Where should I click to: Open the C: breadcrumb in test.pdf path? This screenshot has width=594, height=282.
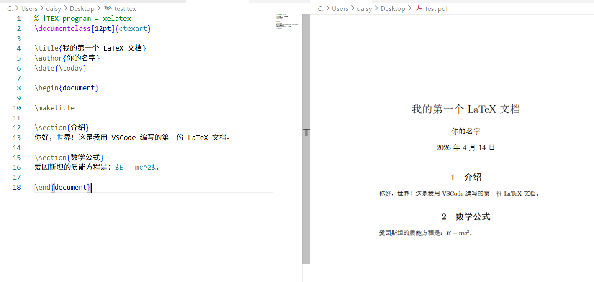click(321, 8)
